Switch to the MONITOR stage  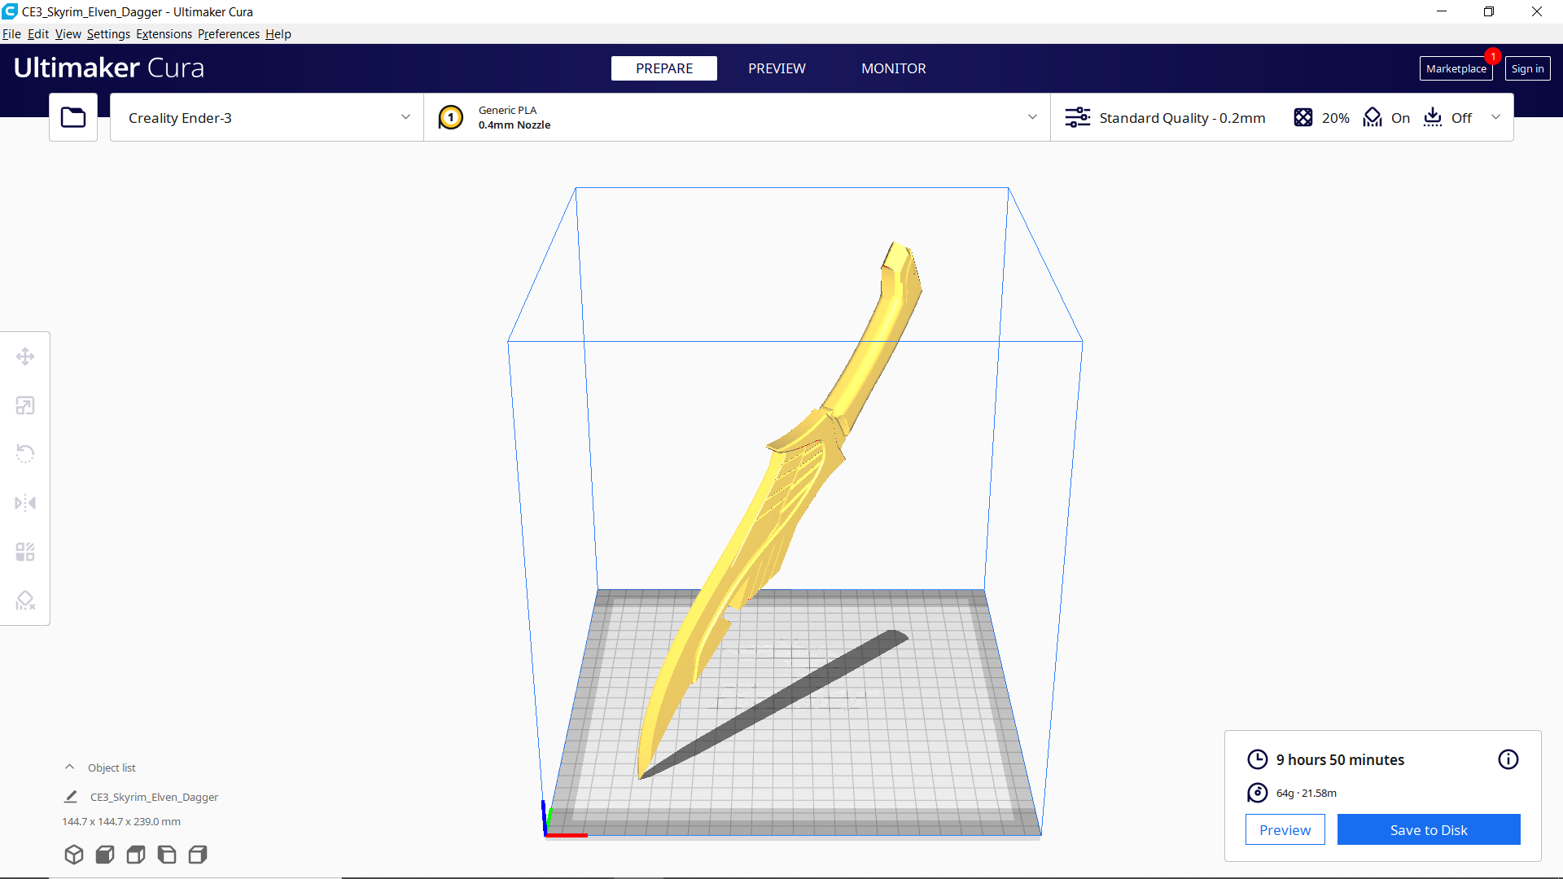pyautogui.click(x=894, y=68)
